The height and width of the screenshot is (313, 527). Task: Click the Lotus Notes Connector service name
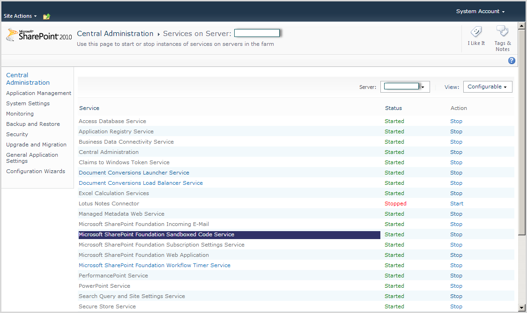click(x=109, y=204)
